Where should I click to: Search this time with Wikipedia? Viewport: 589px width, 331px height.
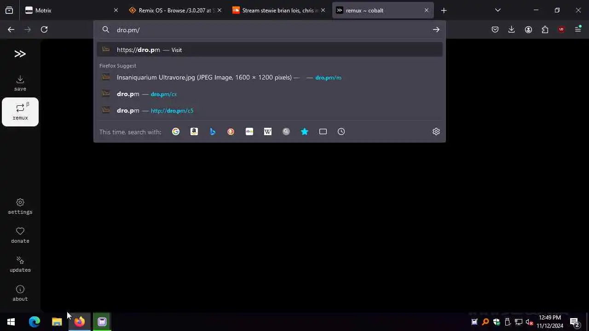(268, 131)
